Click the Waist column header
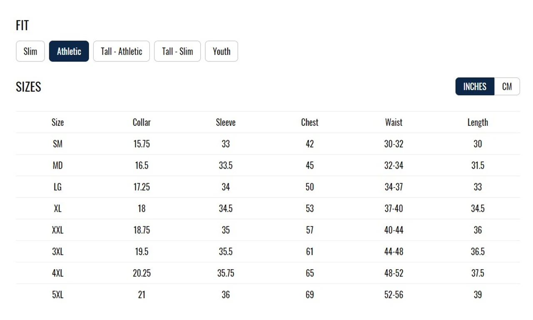 pyautogui.click(x=394, y=122)
